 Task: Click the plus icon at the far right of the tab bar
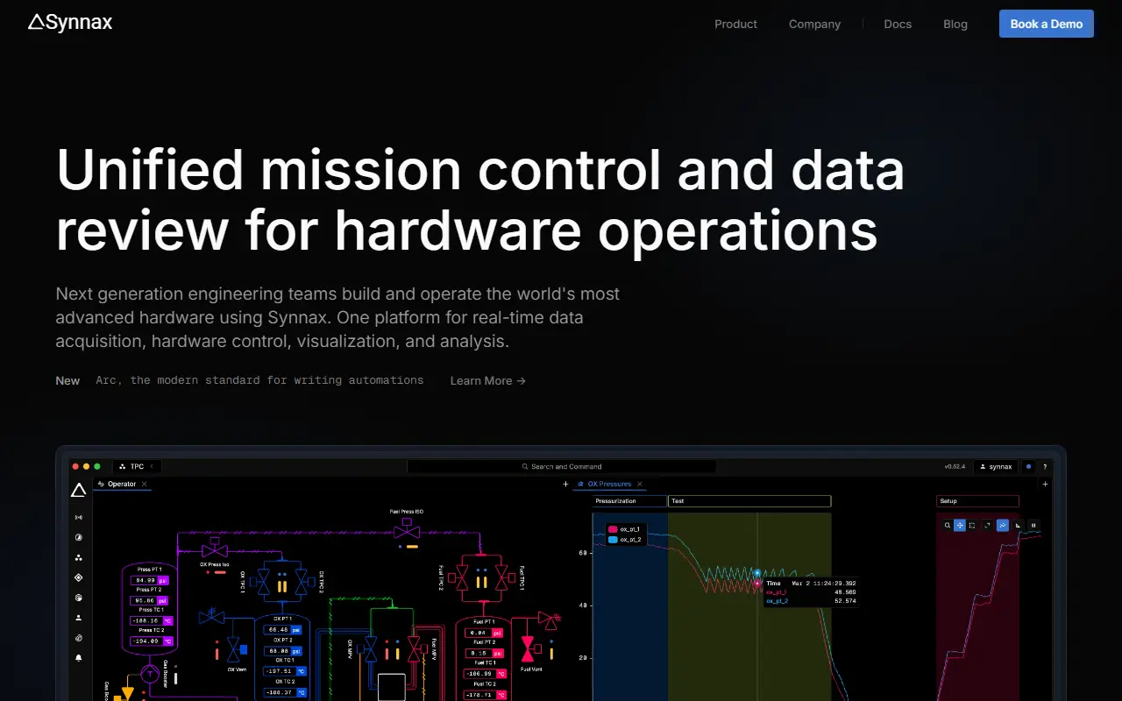[1045, 484]
